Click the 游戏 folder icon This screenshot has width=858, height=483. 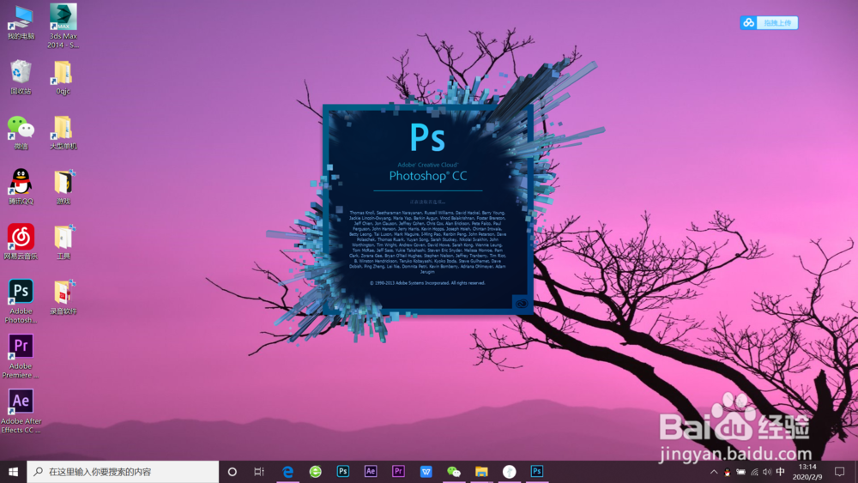click(63, 187)
